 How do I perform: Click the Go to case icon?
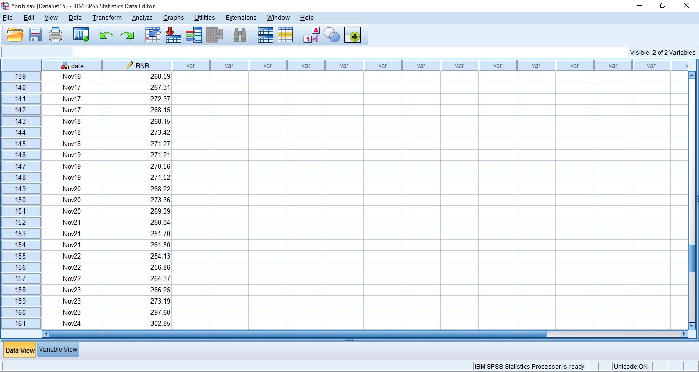click(x=153, y=35)
